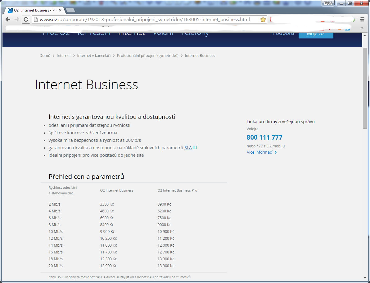This screenshot has height=283, width=370.
Task: Click the 9 900 Kč price cell
Action: 107,232
